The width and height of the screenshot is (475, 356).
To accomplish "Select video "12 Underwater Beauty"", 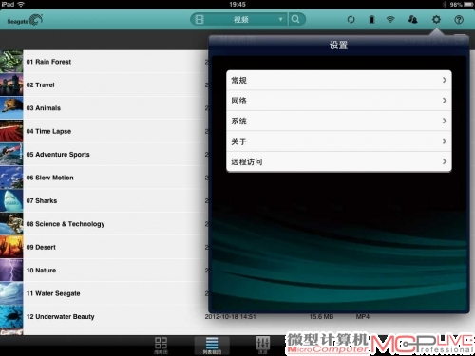I will tap(61, 317).
